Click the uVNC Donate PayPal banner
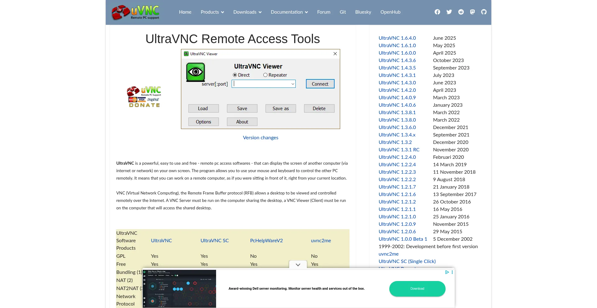 pyautogui.click(x=144, y=96)
